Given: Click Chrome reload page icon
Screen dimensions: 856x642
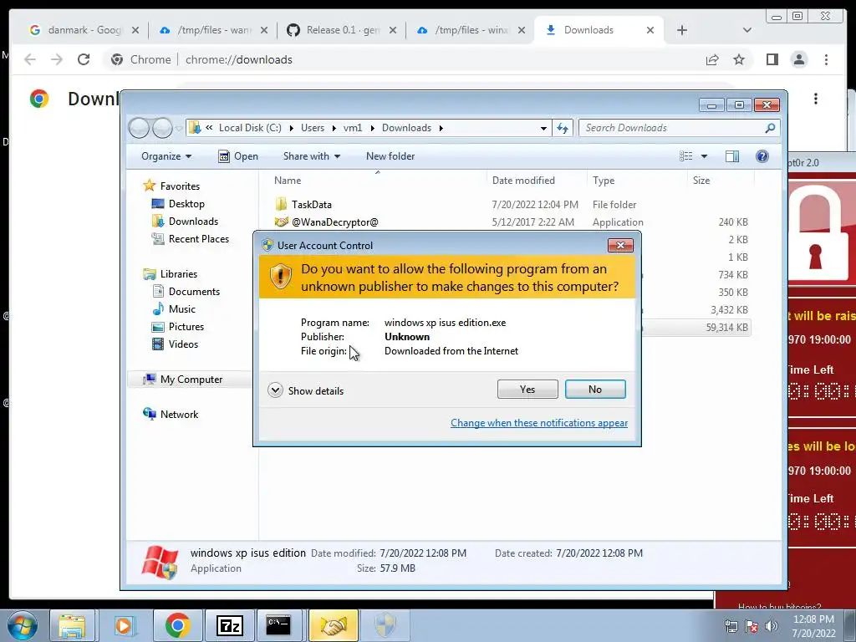Looking at the screenshot, I should [84, 59].
